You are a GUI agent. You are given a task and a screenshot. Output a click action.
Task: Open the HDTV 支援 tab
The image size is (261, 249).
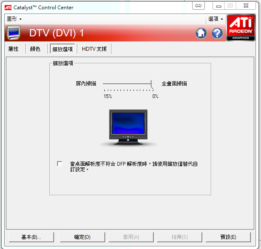(x=94, y=49)
